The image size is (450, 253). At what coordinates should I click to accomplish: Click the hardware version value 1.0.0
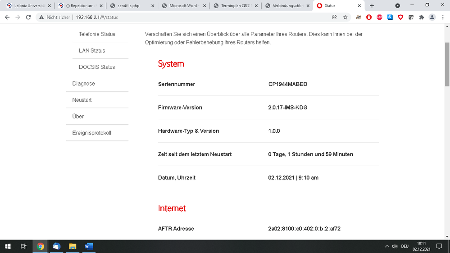pos(274,131)
